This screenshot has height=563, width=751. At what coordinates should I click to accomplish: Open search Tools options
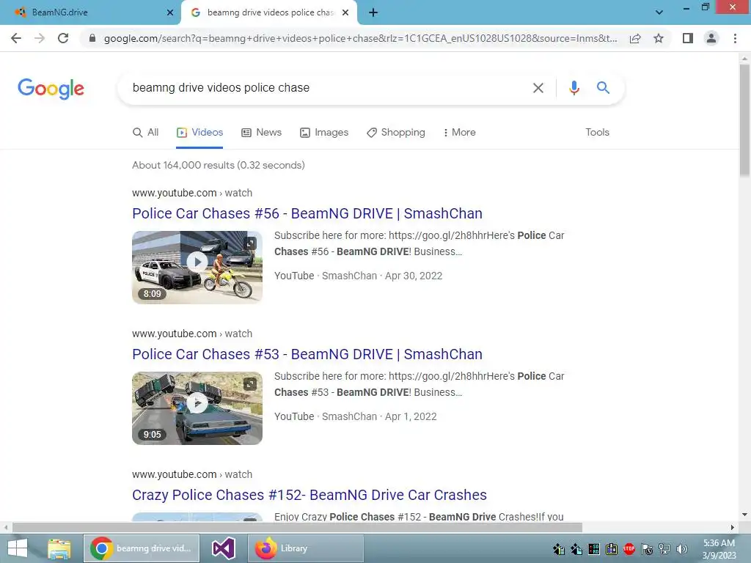(x=597, y=132)
